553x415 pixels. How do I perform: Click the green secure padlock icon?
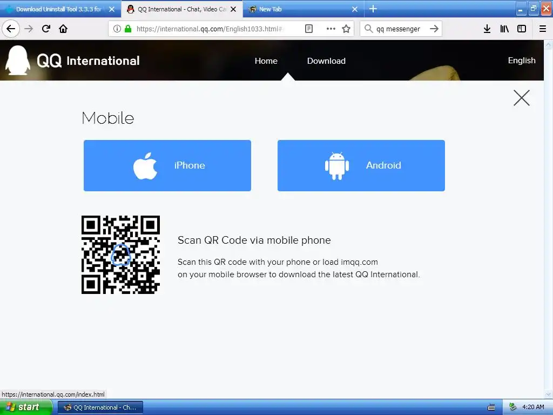point(128,29)
